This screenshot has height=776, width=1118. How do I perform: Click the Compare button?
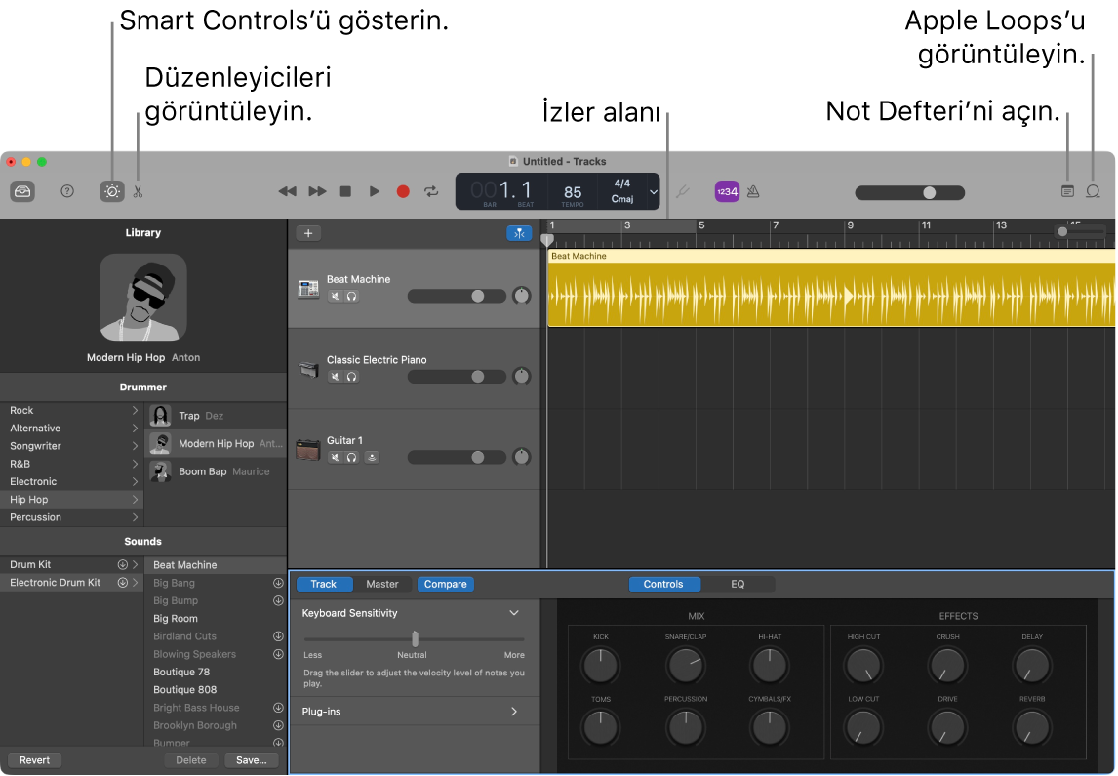tap(445, 584)
